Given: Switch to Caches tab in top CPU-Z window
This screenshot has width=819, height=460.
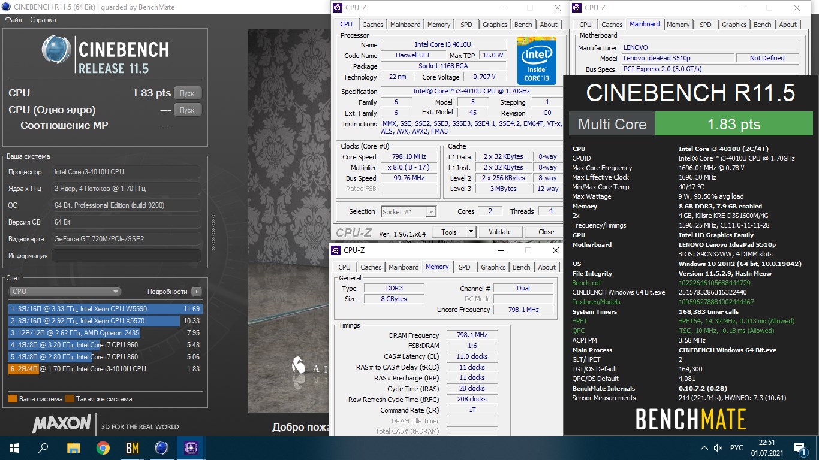Looking at the screenshot, I should [372, 25].
